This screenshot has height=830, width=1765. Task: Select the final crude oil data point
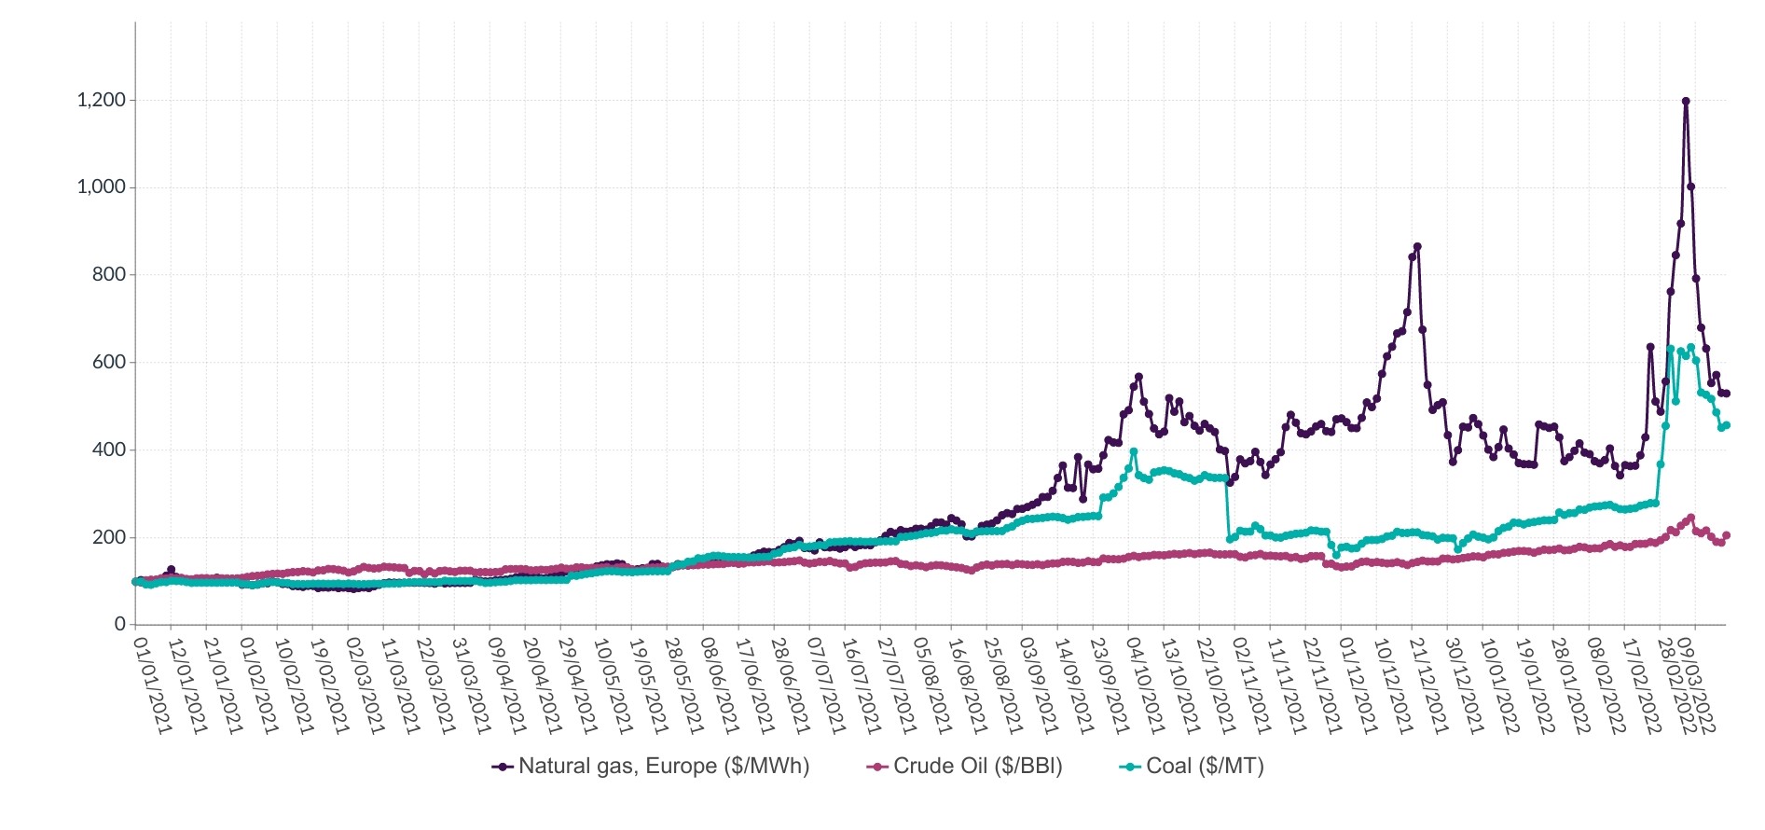pyautogui.click(x=1727, y=535)
